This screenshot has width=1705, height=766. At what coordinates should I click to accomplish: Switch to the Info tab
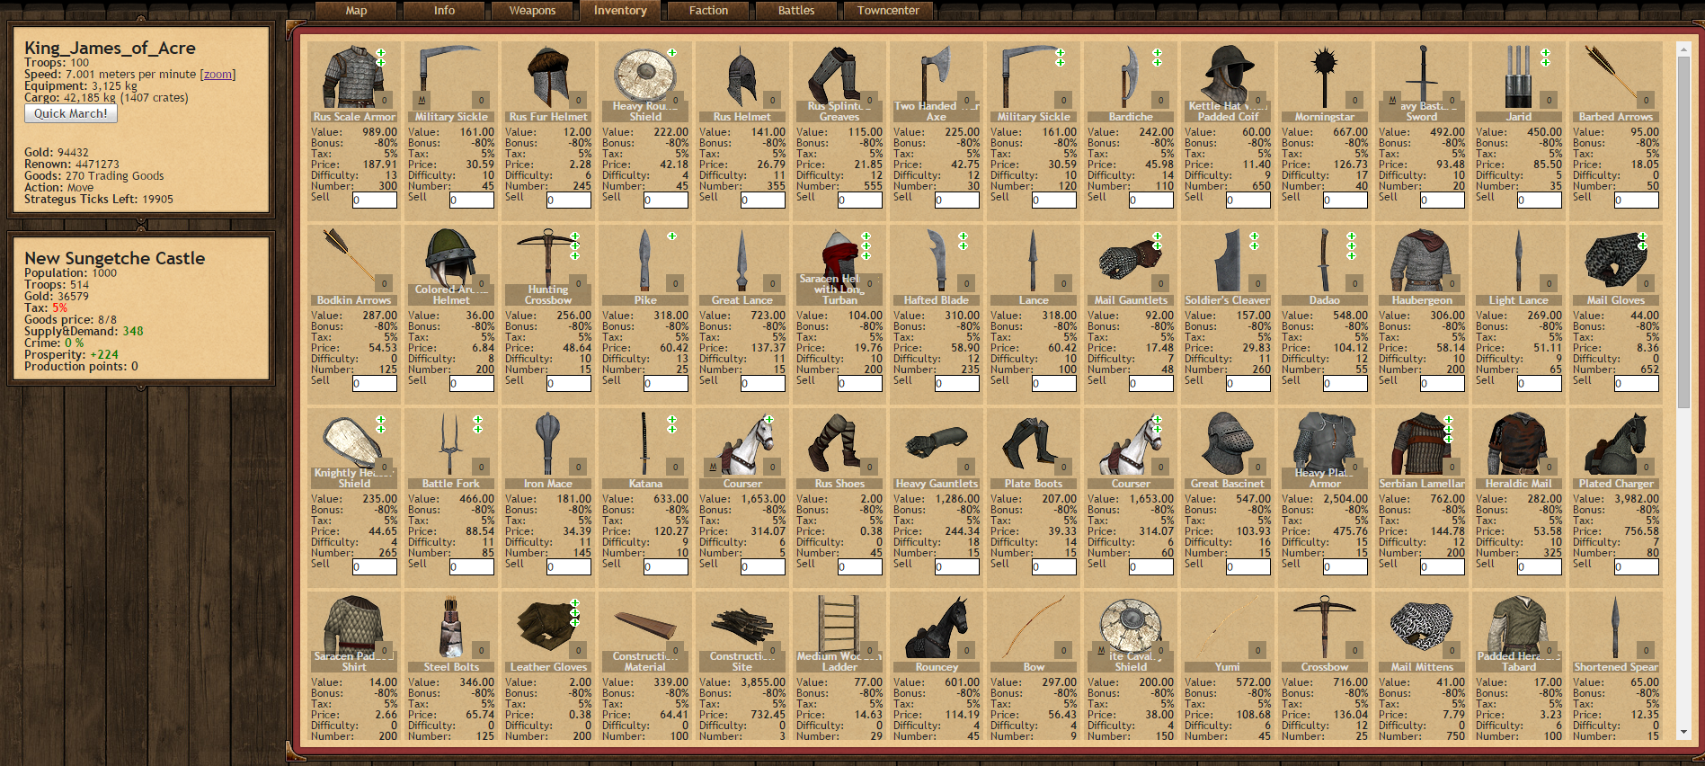(x=445, y=11)
